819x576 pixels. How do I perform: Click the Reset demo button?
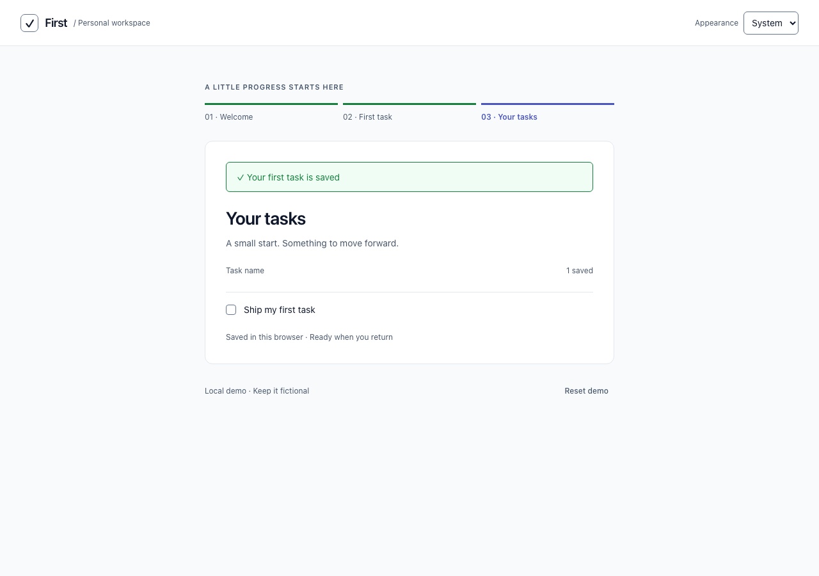click(586, 391)
